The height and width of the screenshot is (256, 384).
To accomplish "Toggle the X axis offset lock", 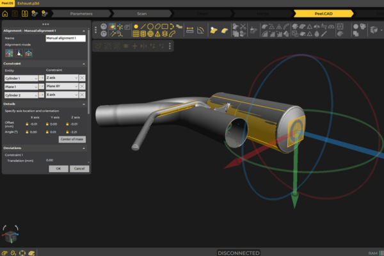I will point(27,124).
